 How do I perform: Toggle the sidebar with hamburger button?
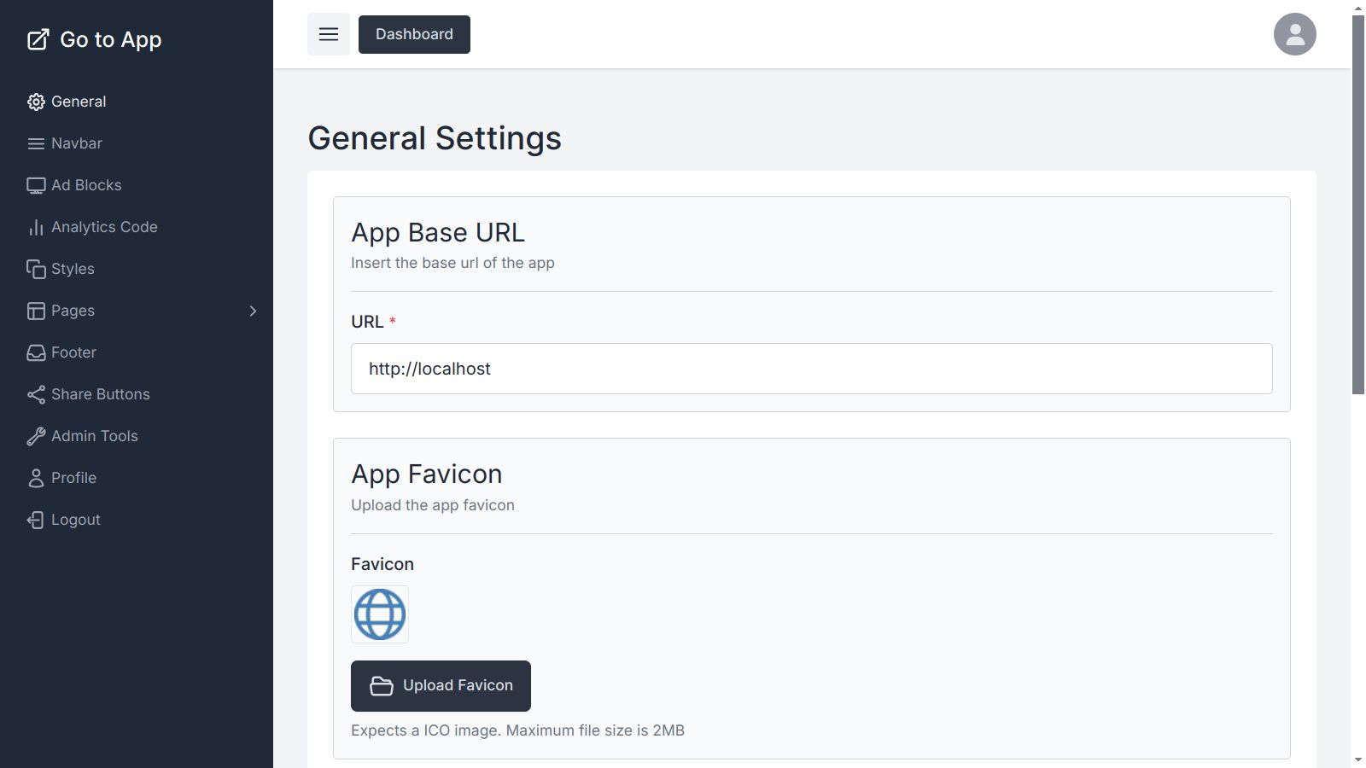point(329,34)
